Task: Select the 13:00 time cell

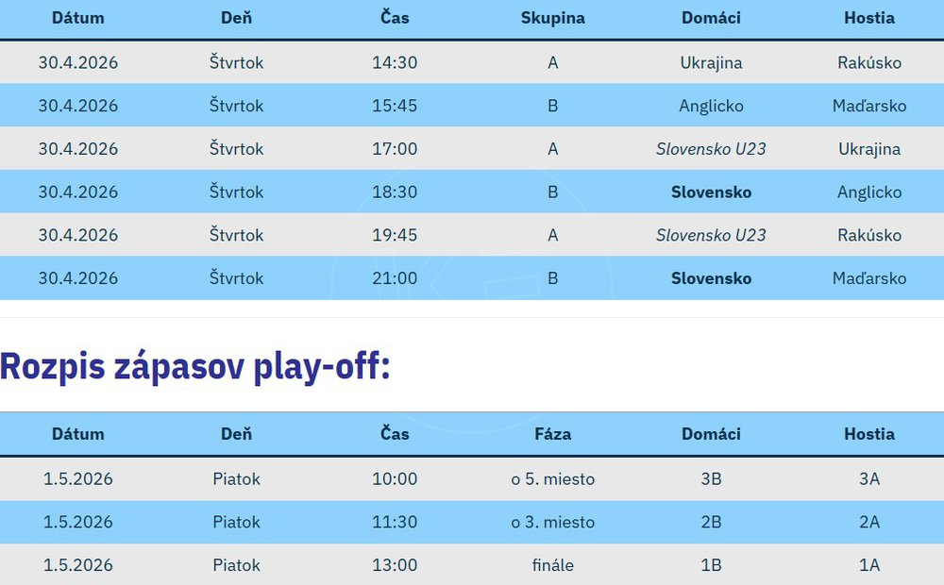Action: (x=395, y=565)
